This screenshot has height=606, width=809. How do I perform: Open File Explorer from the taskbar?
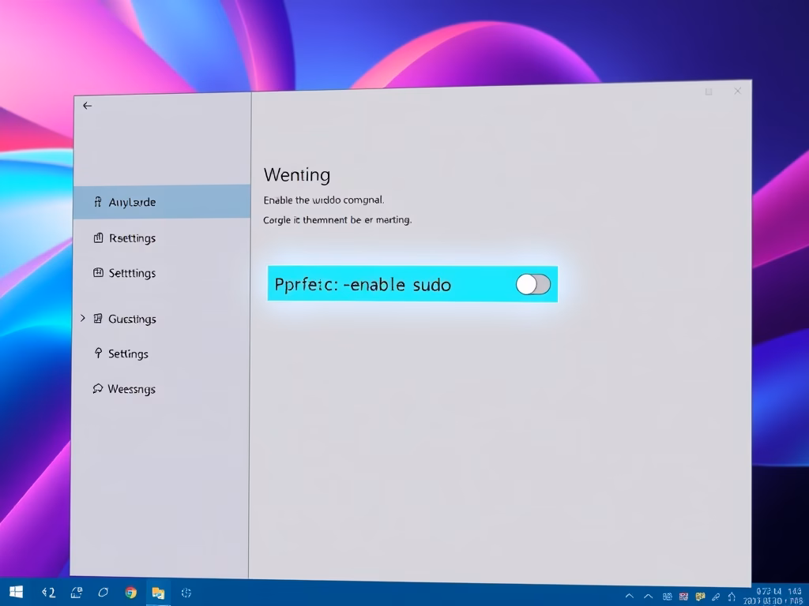tap(157, 593)
